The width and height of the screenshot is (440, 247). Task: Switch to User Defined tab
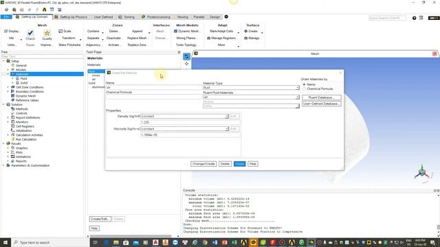pos(103,16)
